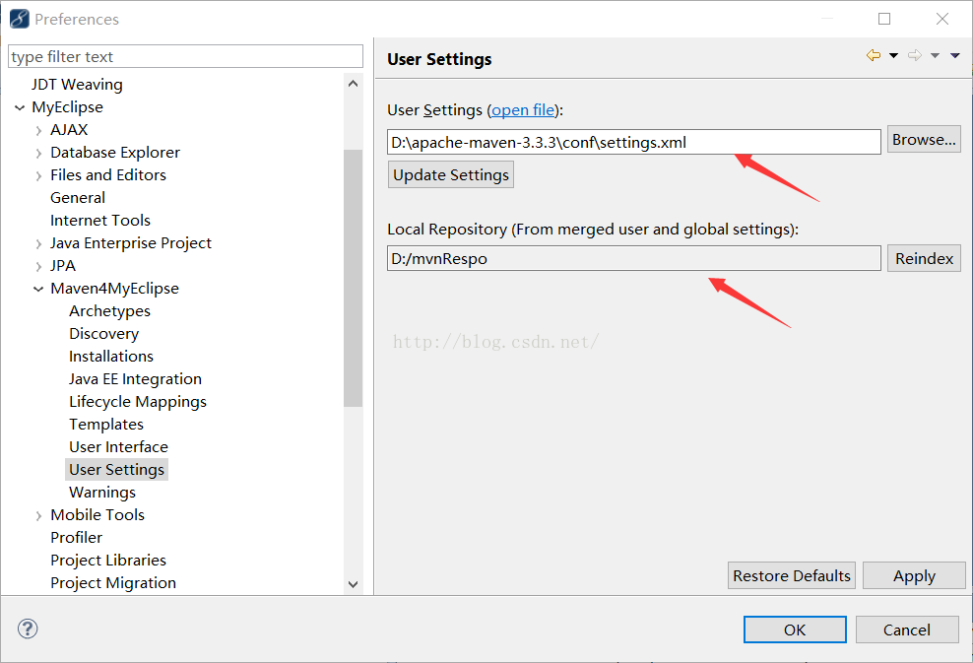Expand the Database Explorer node
The width and height of the screenshot is (973, 663).
point(38,153)
